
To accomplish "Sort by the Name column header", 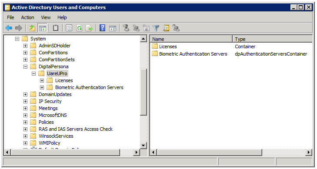I will [191, 39].
